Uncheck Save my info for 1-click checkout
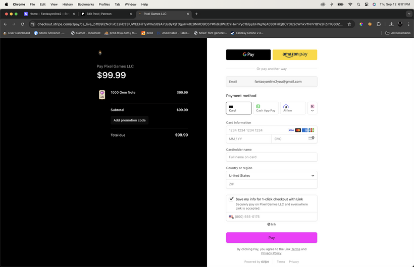The image size is (414, 267). click(232, 198)
